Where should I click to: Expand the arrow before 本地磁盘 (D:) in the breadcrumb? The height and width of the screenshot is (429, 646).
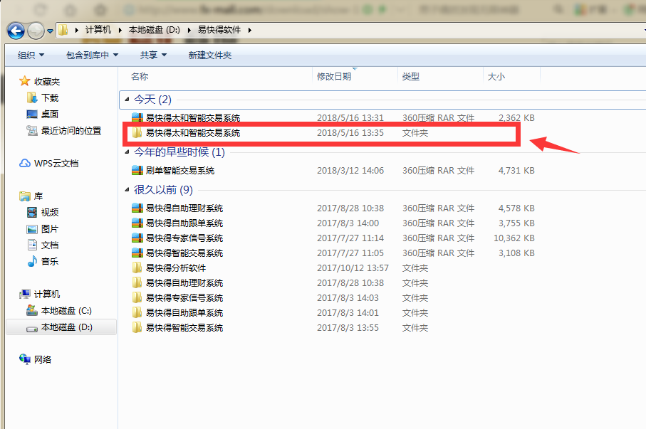click(x=120, y=30)
